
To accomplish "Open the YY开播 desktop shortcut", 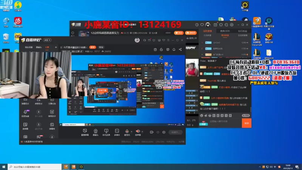I will [245, 6].
